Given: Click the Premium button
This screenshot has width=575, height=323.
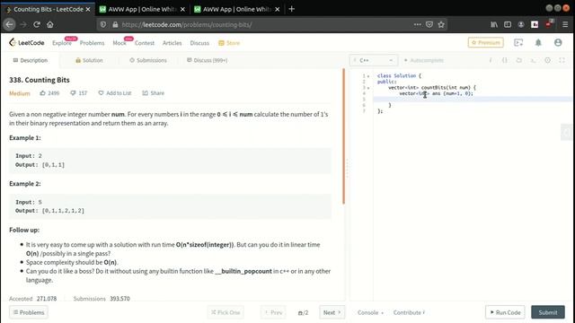Looking at the screenshot, I should 485,43.
